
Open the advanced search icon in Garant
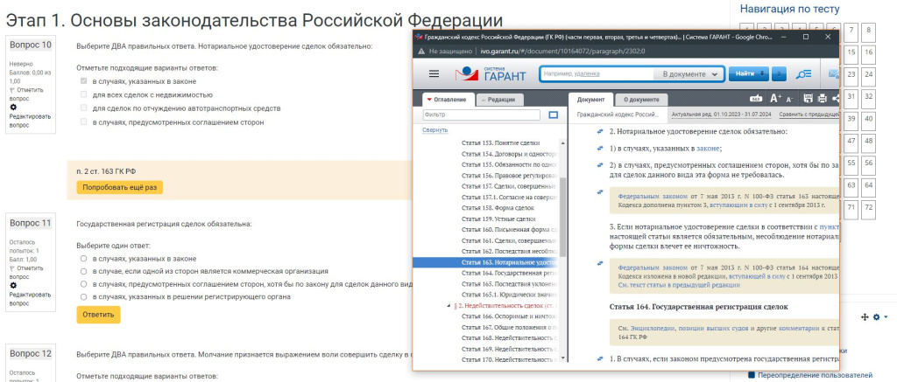tap(803, 74)
